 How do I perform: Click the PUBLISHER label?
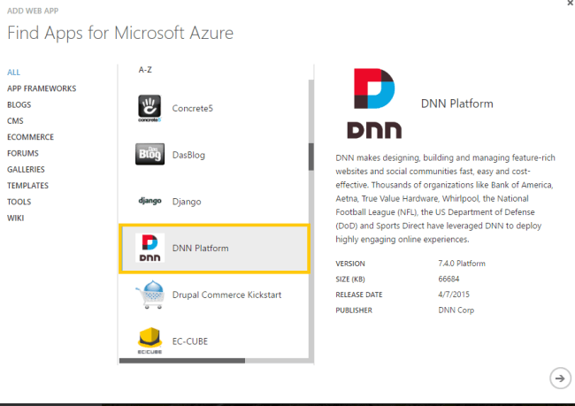tap(354, 310)
